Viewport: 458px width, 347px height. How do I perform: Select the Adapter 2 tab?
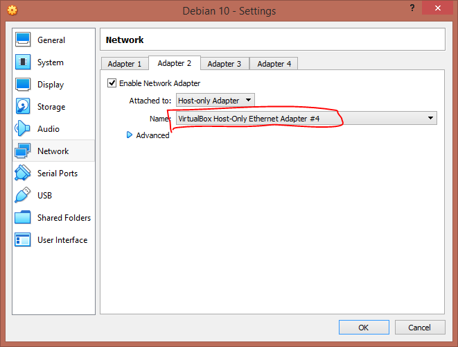pyautogui.click(x=175, y=63)
